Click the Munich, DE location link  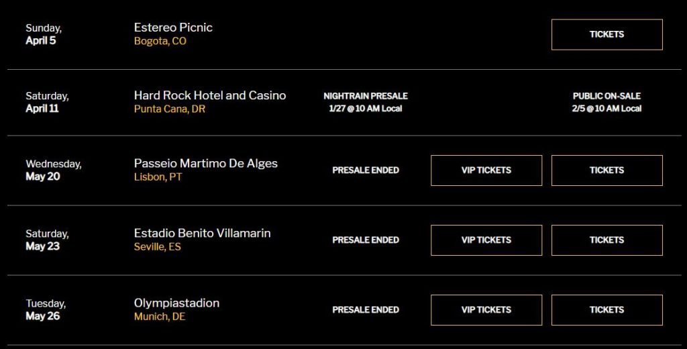(160, 317)
